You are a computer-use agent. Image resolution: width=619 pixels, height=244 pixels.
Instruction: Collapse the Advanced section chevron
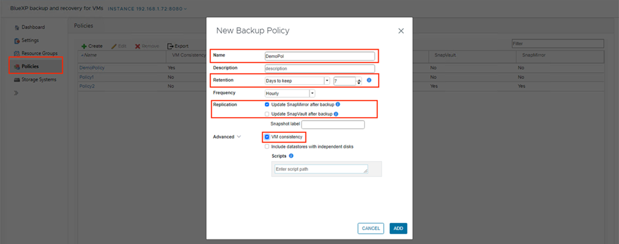click(x=238, y=137)
